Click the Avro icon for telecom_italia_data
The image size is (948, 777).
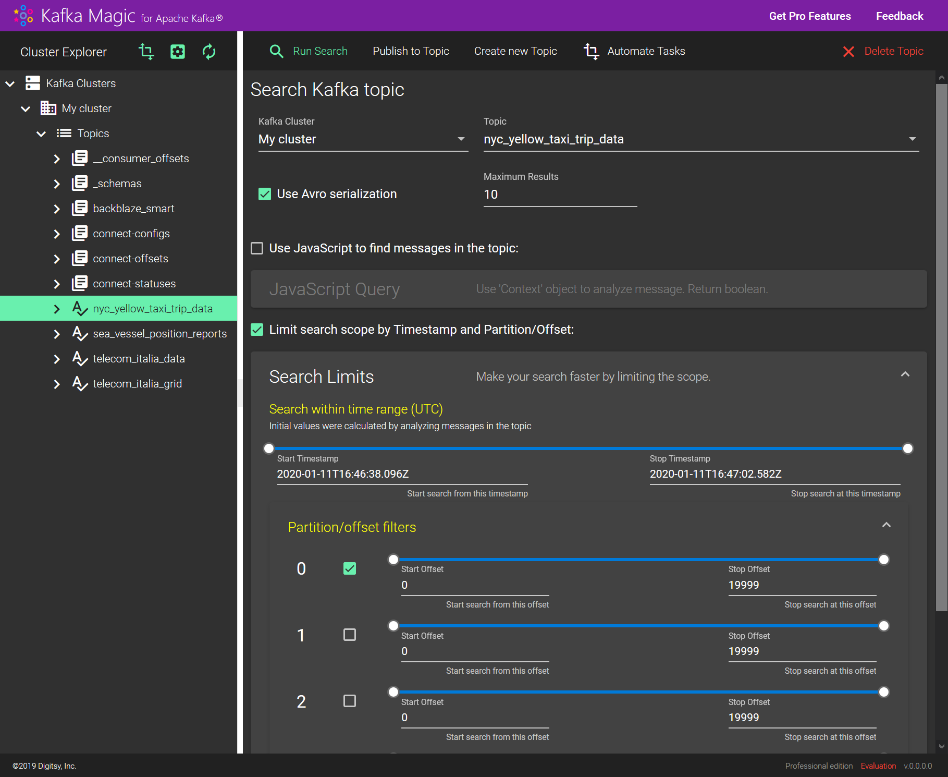pos(80,358)
